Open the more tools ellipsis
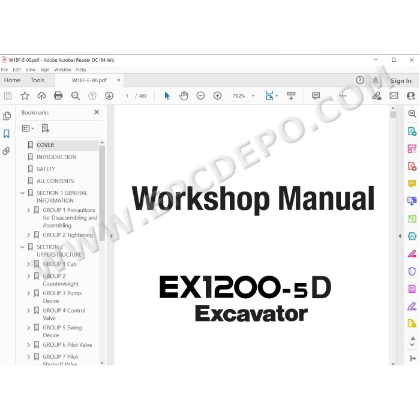 coord(343,95)
